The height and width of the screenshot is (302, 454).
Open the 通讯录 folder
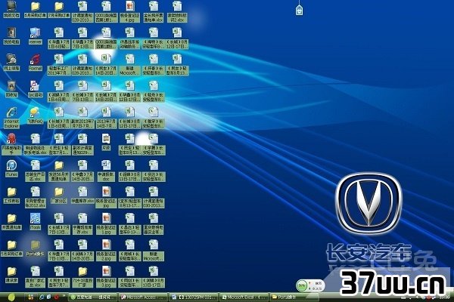[x=11, y=275]
